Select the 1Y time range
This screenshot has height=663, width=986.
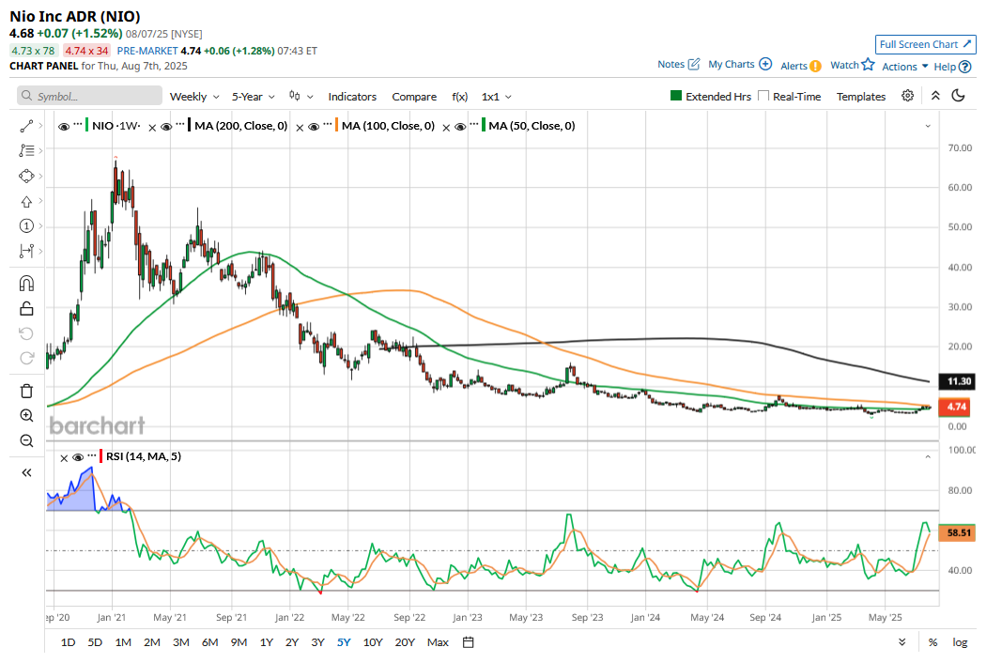[266, 642]
